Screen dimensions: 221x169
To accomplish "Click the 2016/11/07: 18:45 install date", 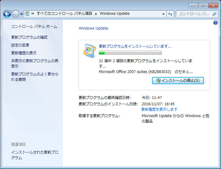I will point(158,104).
